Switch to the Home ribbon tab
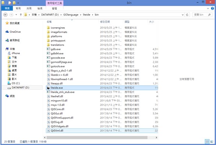This screenshot has height=145, width=216. coord(18,9)
